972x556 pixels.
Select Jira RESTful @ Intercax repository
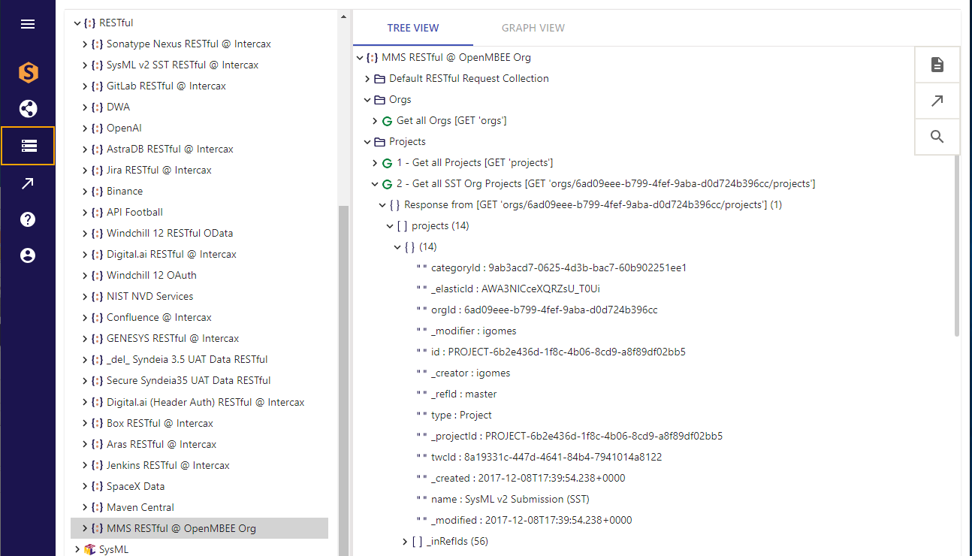[x=158, y=171]
